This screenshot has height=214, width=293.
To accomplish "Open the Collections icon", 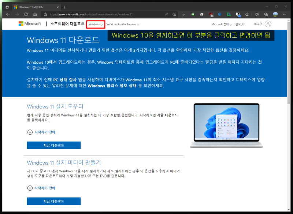I will click(266, 14).
